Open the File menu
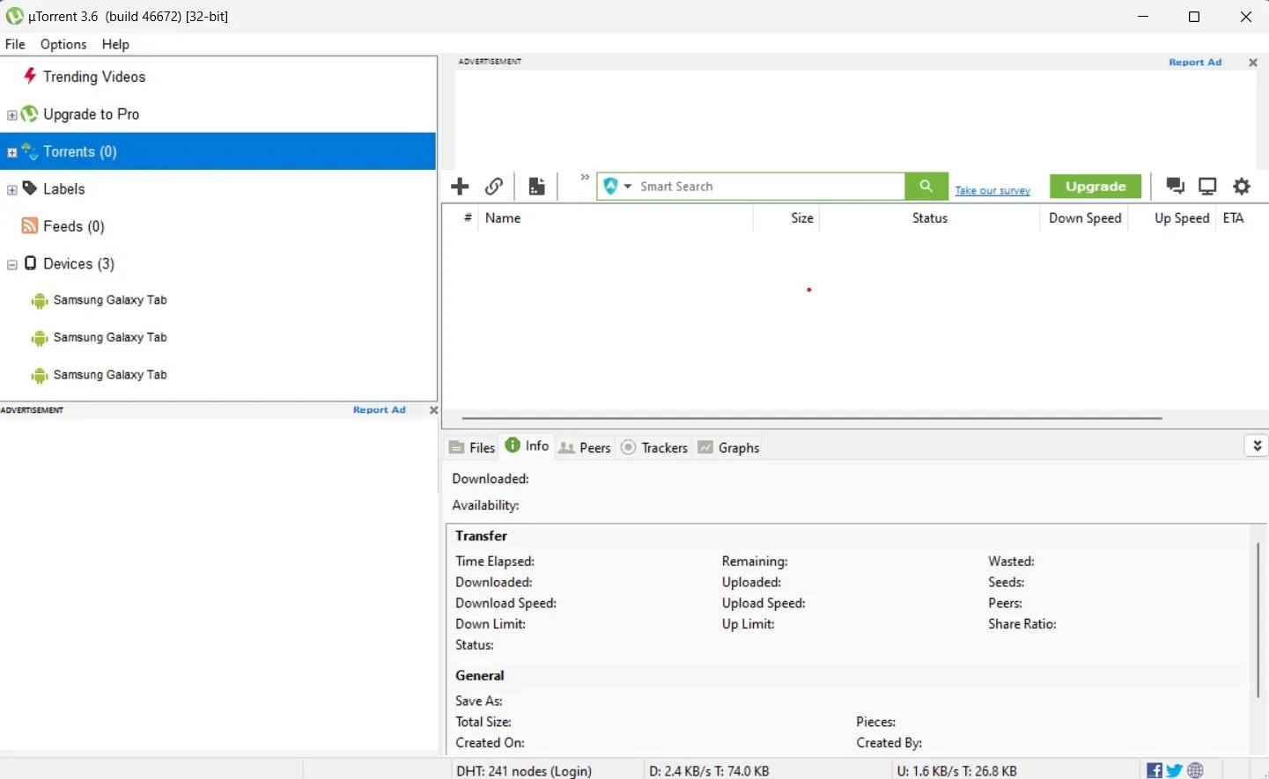1269x779 pixels. pos(15,44)
